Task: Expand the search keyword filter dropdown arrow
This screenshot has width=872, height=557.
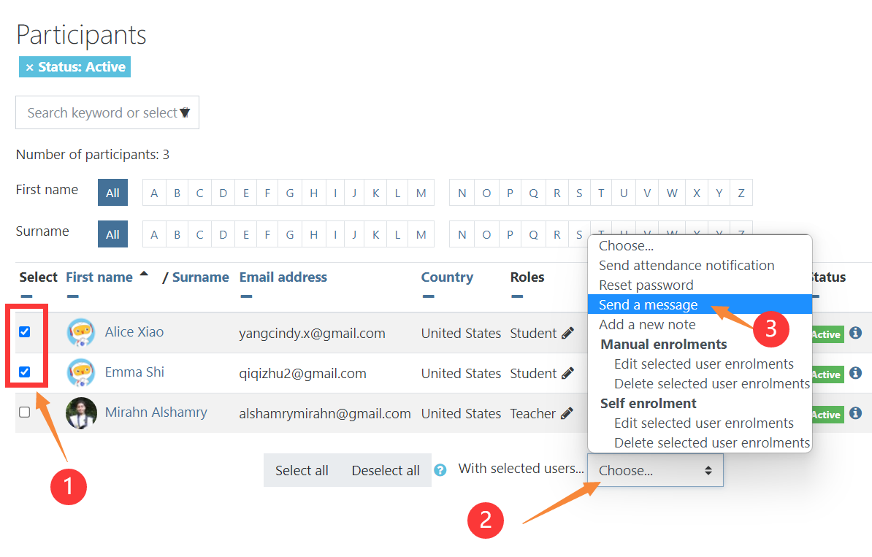Action: (185, 112)
